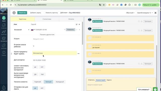Click the dollar sign icon in the sidebar
161x91 pixels.
[x=4, y=88]
